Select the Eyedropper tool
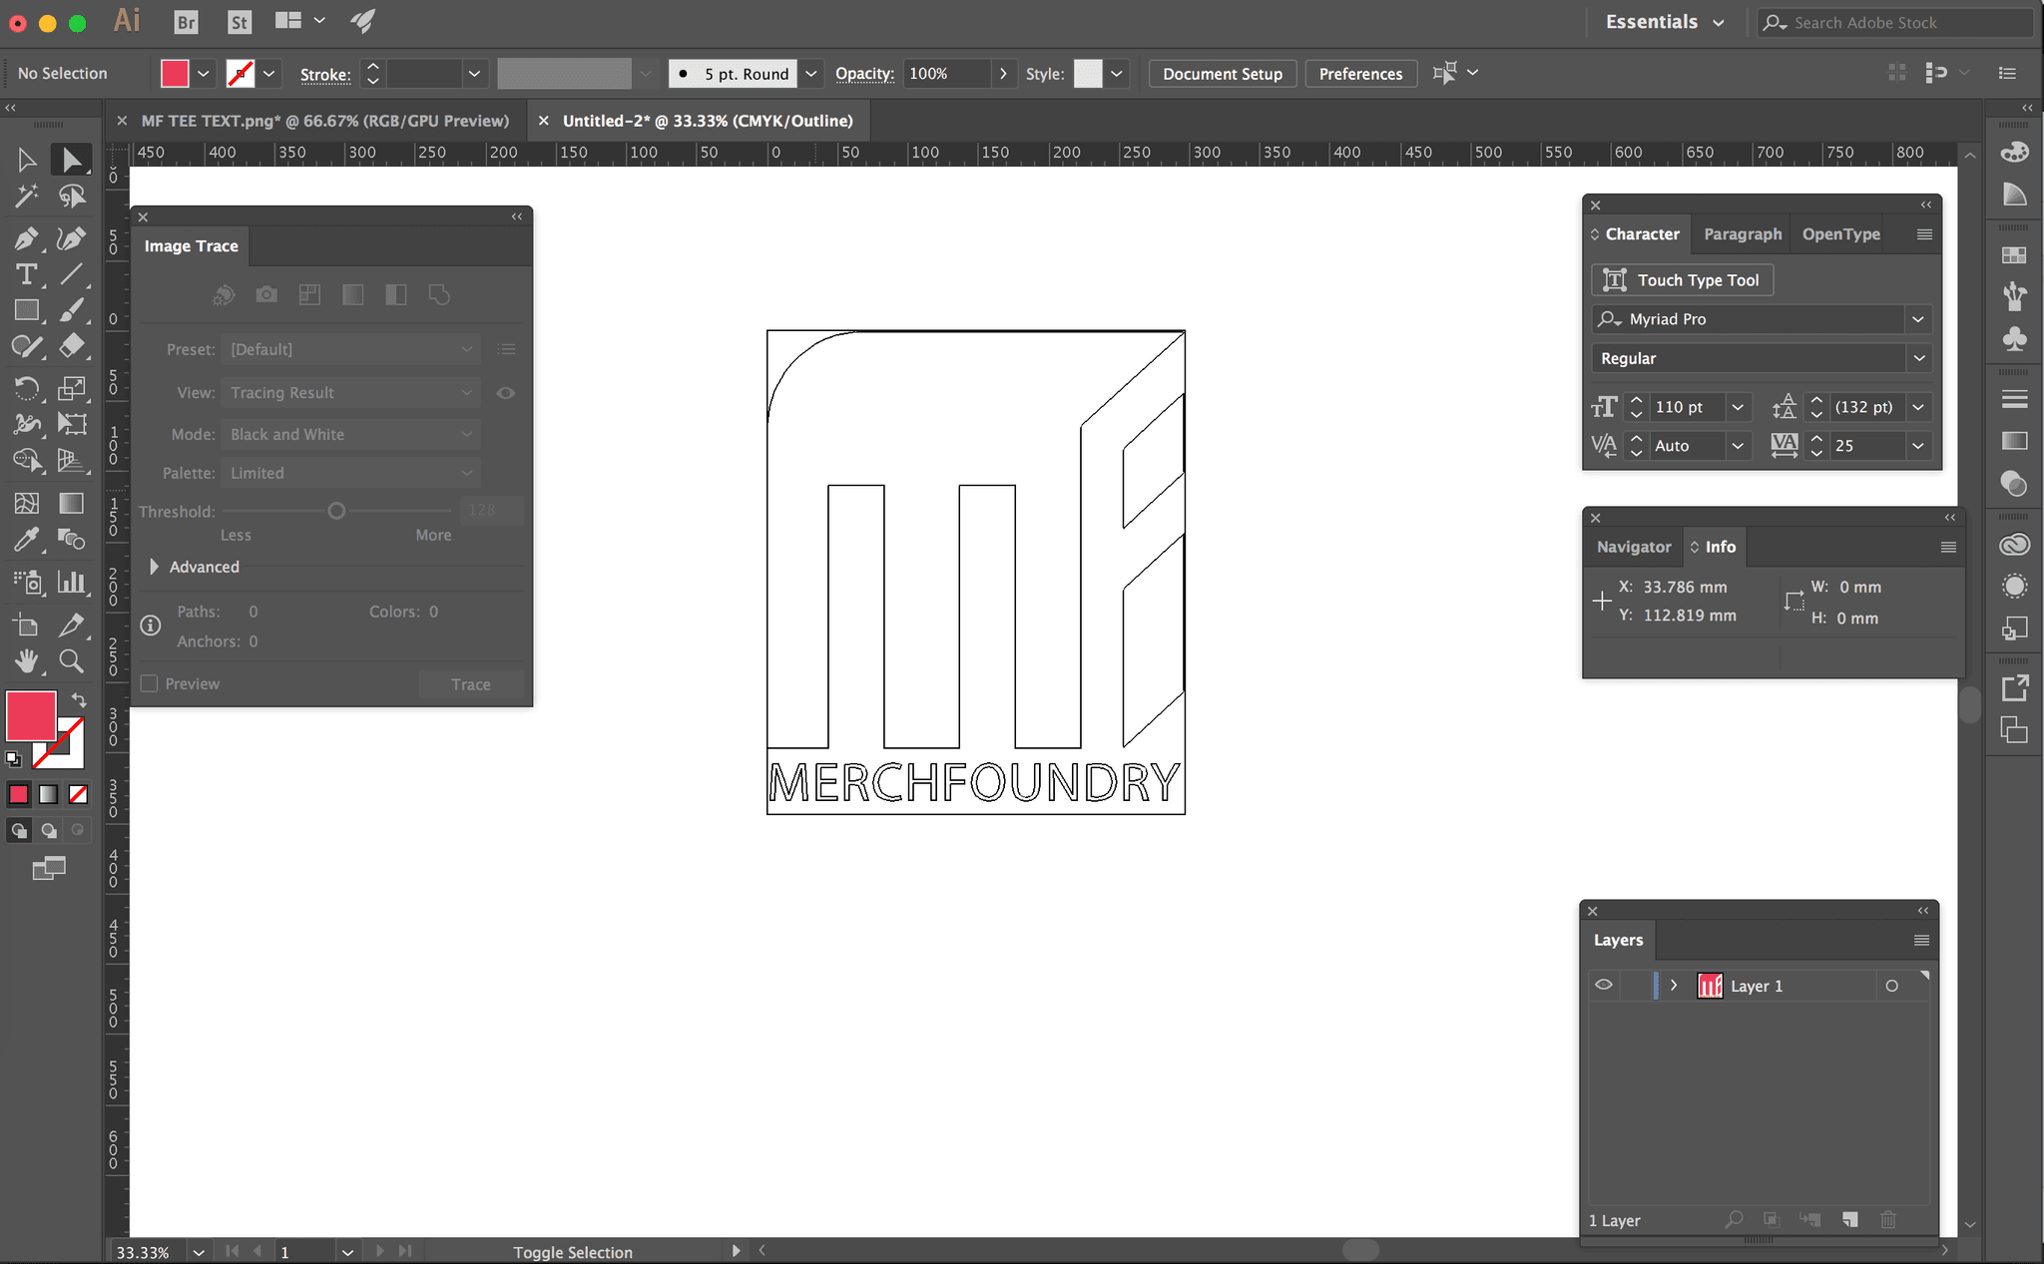This screenshot has height=1264, width=2044. click(26, 540)
